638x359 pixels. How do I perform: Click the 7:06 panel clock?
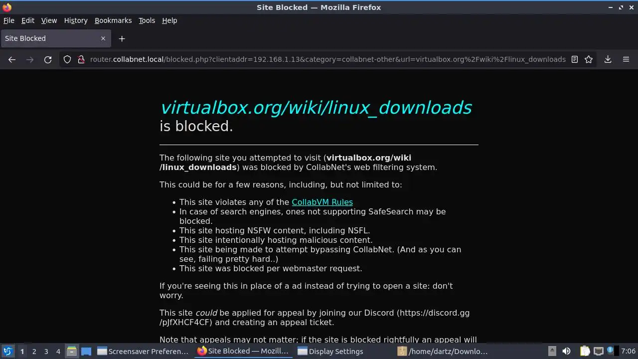click(628, 351)
